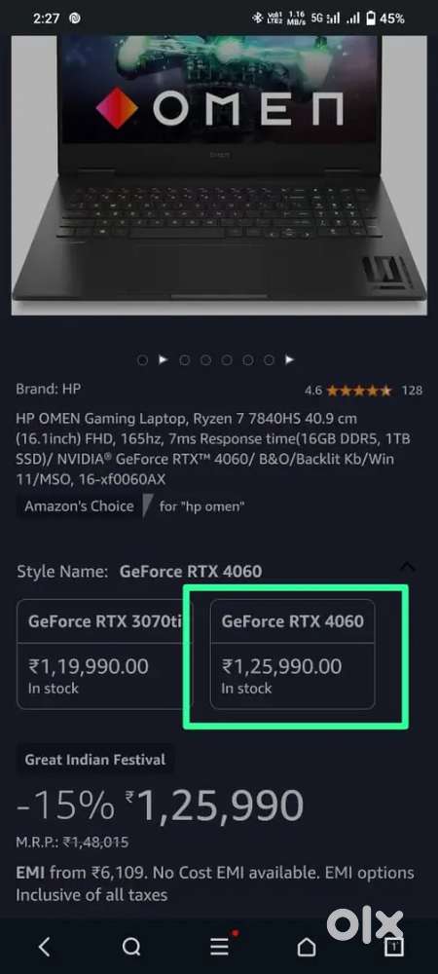Image resolution: width=438 pixels, height=974 pixels.
Task: Select the GeForce RTX 3070ti style option
Action: 104,654
